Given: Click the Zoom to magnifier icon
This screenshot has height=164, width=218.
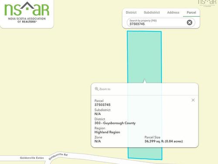Looking at the screenshot, I should (x=97, y=89).
